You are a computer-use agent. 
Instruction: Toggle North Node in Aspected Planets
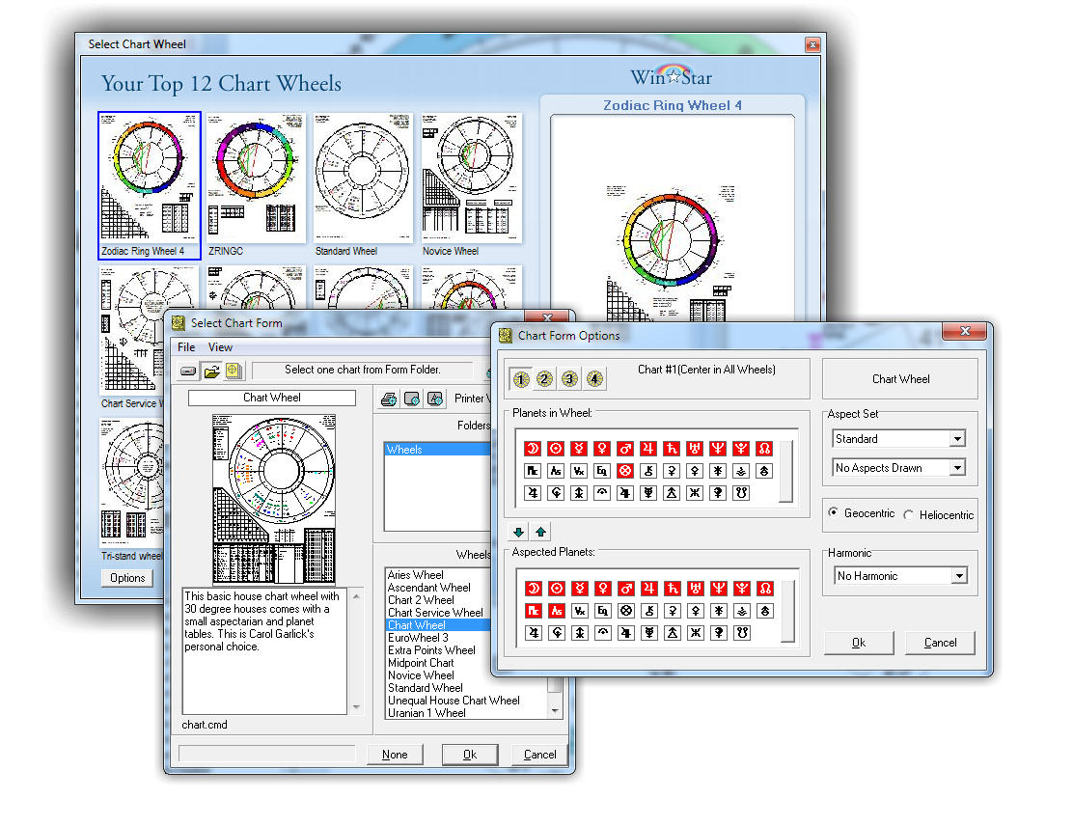(x=764, y=588)
